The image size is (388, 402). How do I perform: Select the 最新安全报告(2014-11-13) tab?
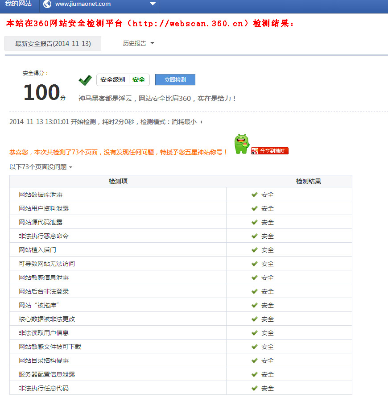pyautogui.click(x=53, y=43)
